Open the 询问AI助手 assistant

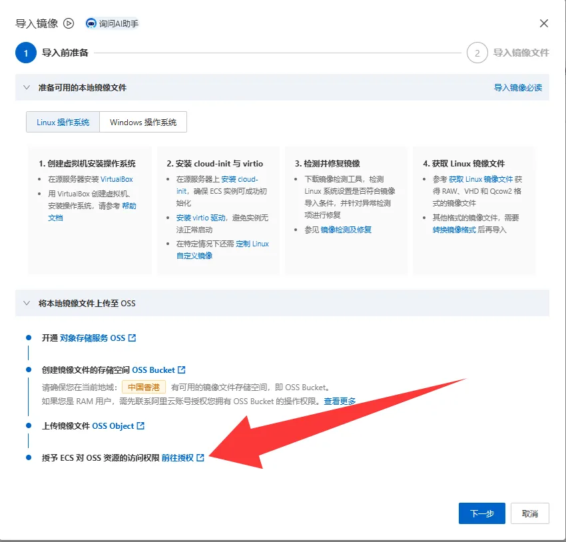point(112,23)
